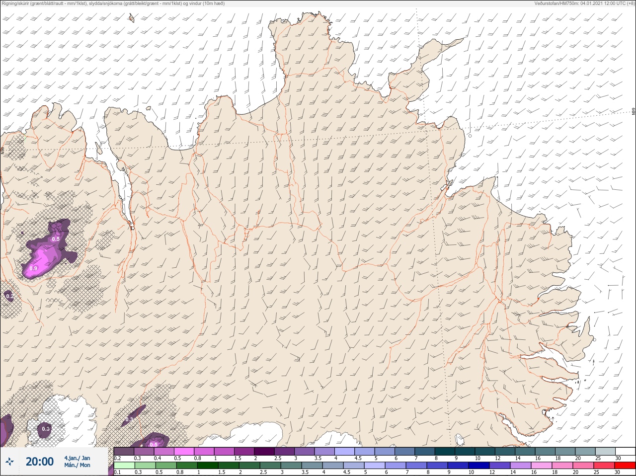Image resolution: width=636 pixels, height=476 pixels.
Task: Select the 20:00 forecast time display
Action: tap(39, 462)
